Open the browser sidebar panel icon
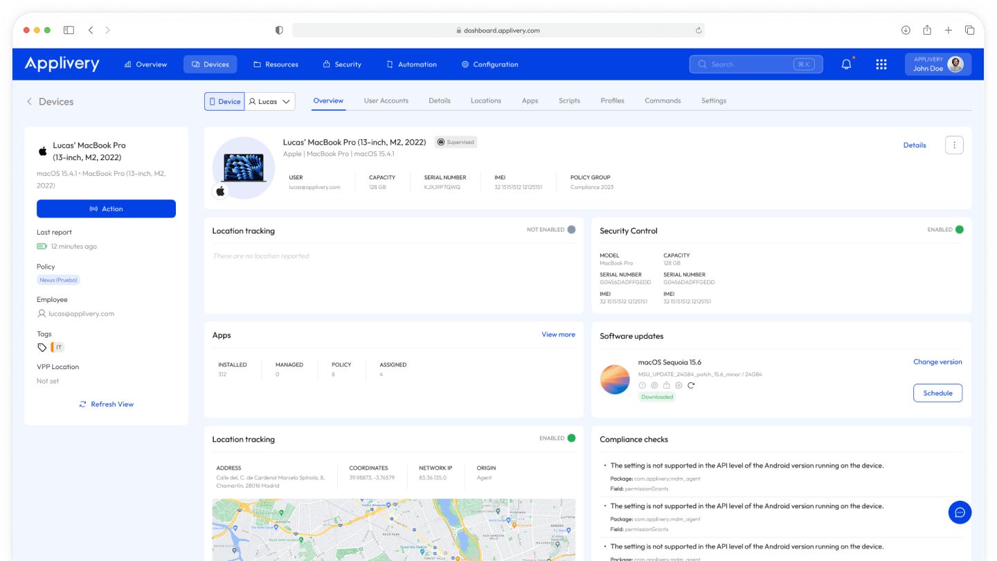This screenshot has width=997, height=561. click(69, 30)
